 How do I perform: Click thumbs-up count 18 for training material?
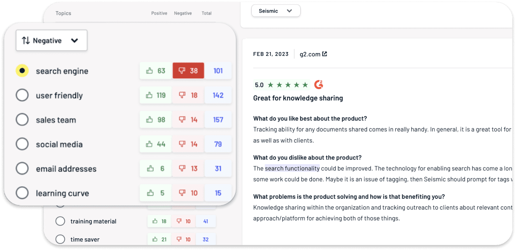click(x=159, y=221)
